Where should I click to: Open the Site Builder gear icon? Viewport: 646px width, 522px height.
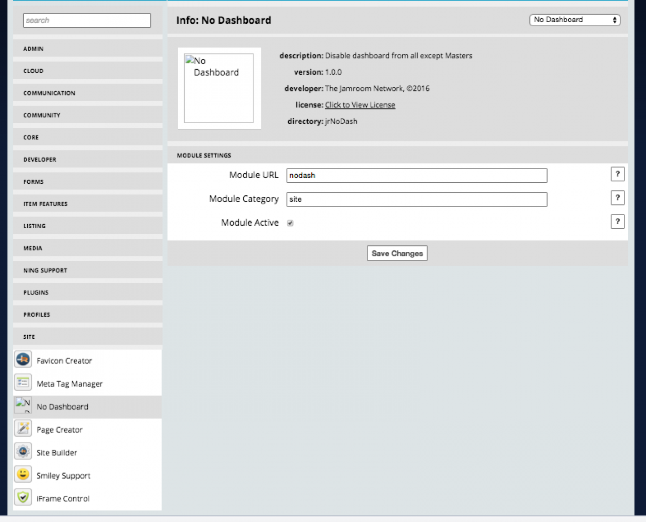(x=23, y=452)
